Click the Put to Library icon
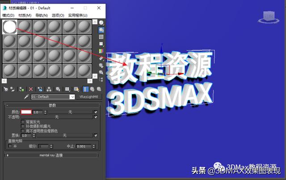286x180 pixels. coord(58,89)
